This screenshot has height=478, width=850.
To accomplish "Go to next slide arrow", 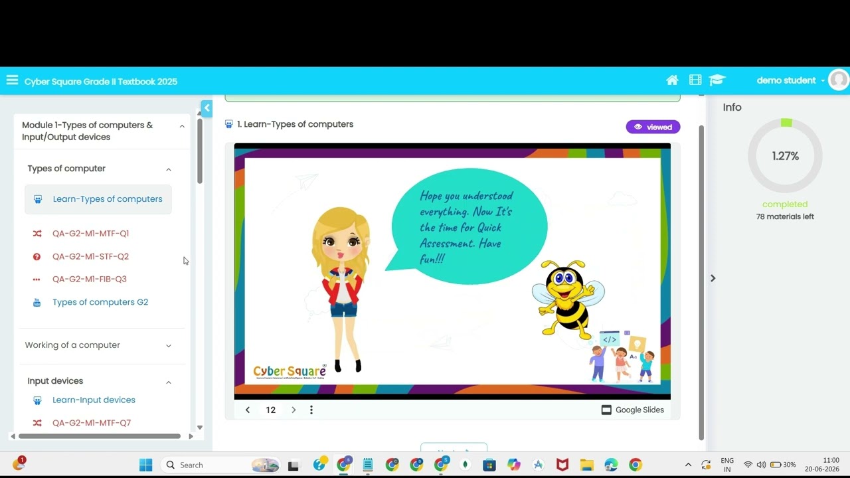I will coord(294,410).
